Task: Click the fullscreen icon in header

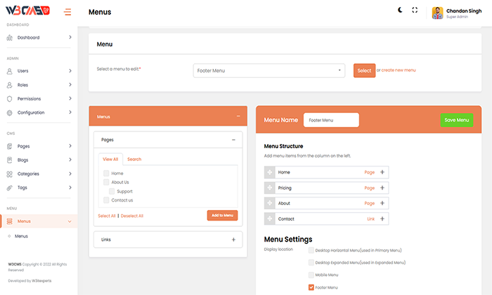Action: coord(415,11)
